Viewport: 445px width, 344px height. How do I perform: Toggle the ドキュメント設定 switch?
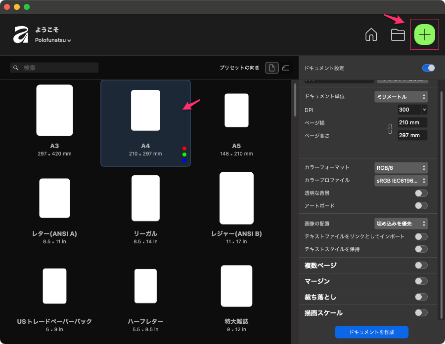[x=428, y=68]
